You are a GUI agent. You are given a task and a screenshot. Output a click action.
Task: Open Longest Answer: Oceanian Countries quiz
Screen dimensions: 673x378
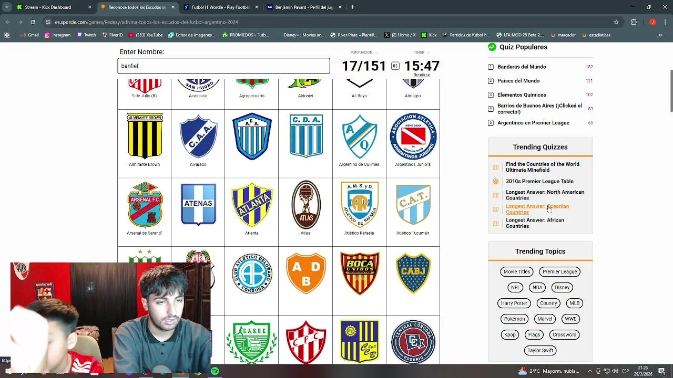pos(537,209)
